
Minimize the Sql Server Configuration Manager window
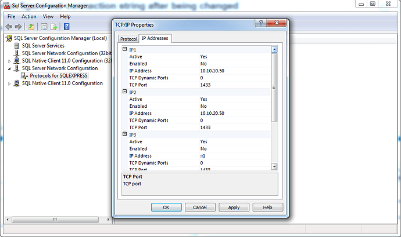pyautogui.click(x=361, y=4)
